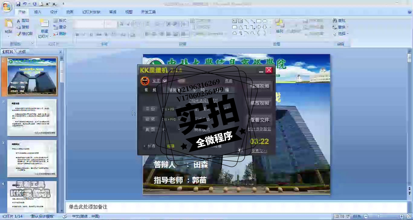Expand the 登录 dropdown in KK录像机
The height and width of the screenshot is (220, 413).
tap(165, 81)
